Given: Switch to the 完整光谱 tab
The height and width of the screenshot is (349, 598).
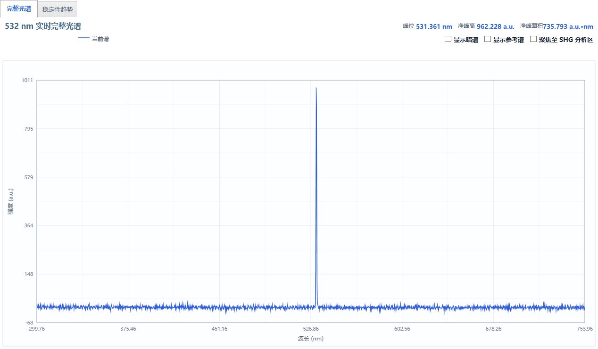Looking at the screenshot, I should point(19,9).
